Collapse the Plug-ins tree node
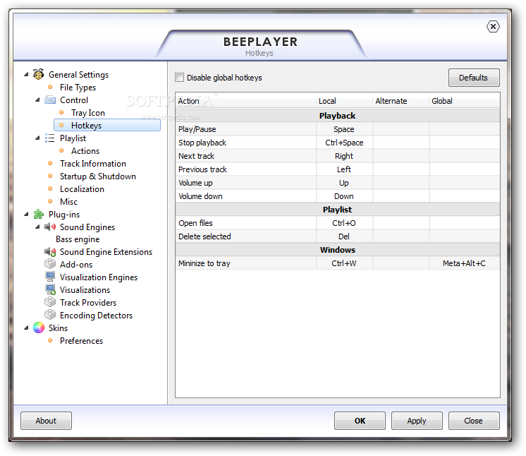Screen dimensions: 526x456 [x=27, y=214]
